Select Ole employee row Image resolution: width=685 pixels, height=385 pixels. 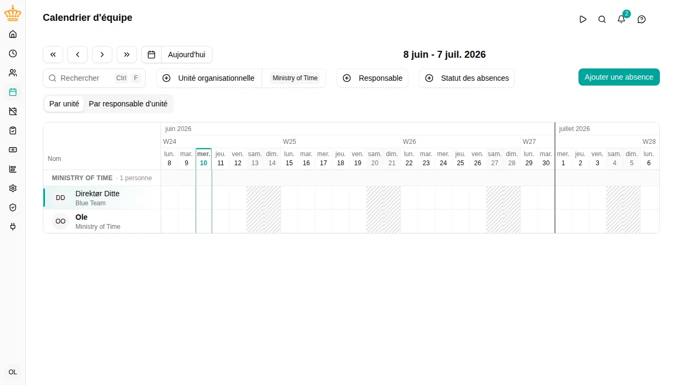coord(102,221)
